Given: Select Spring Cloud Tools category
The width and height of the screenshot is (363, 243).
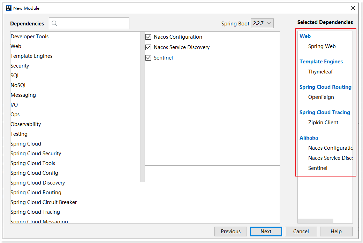Looking at the screenshot, I should pos(33,163).
